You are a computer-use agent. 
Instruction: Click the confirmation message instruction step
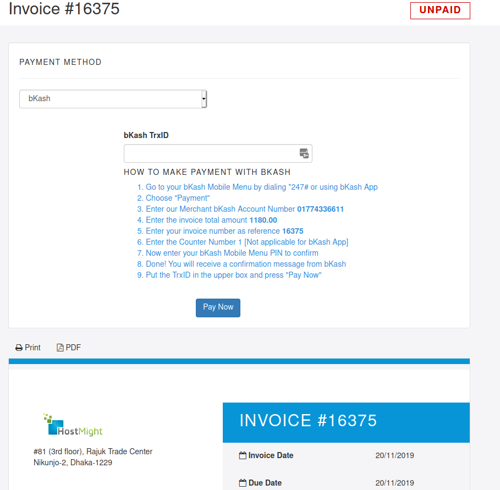(246, 264)
